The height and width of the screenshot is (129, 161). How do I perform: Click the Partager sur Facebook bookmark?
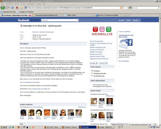[x=25, y=12]
